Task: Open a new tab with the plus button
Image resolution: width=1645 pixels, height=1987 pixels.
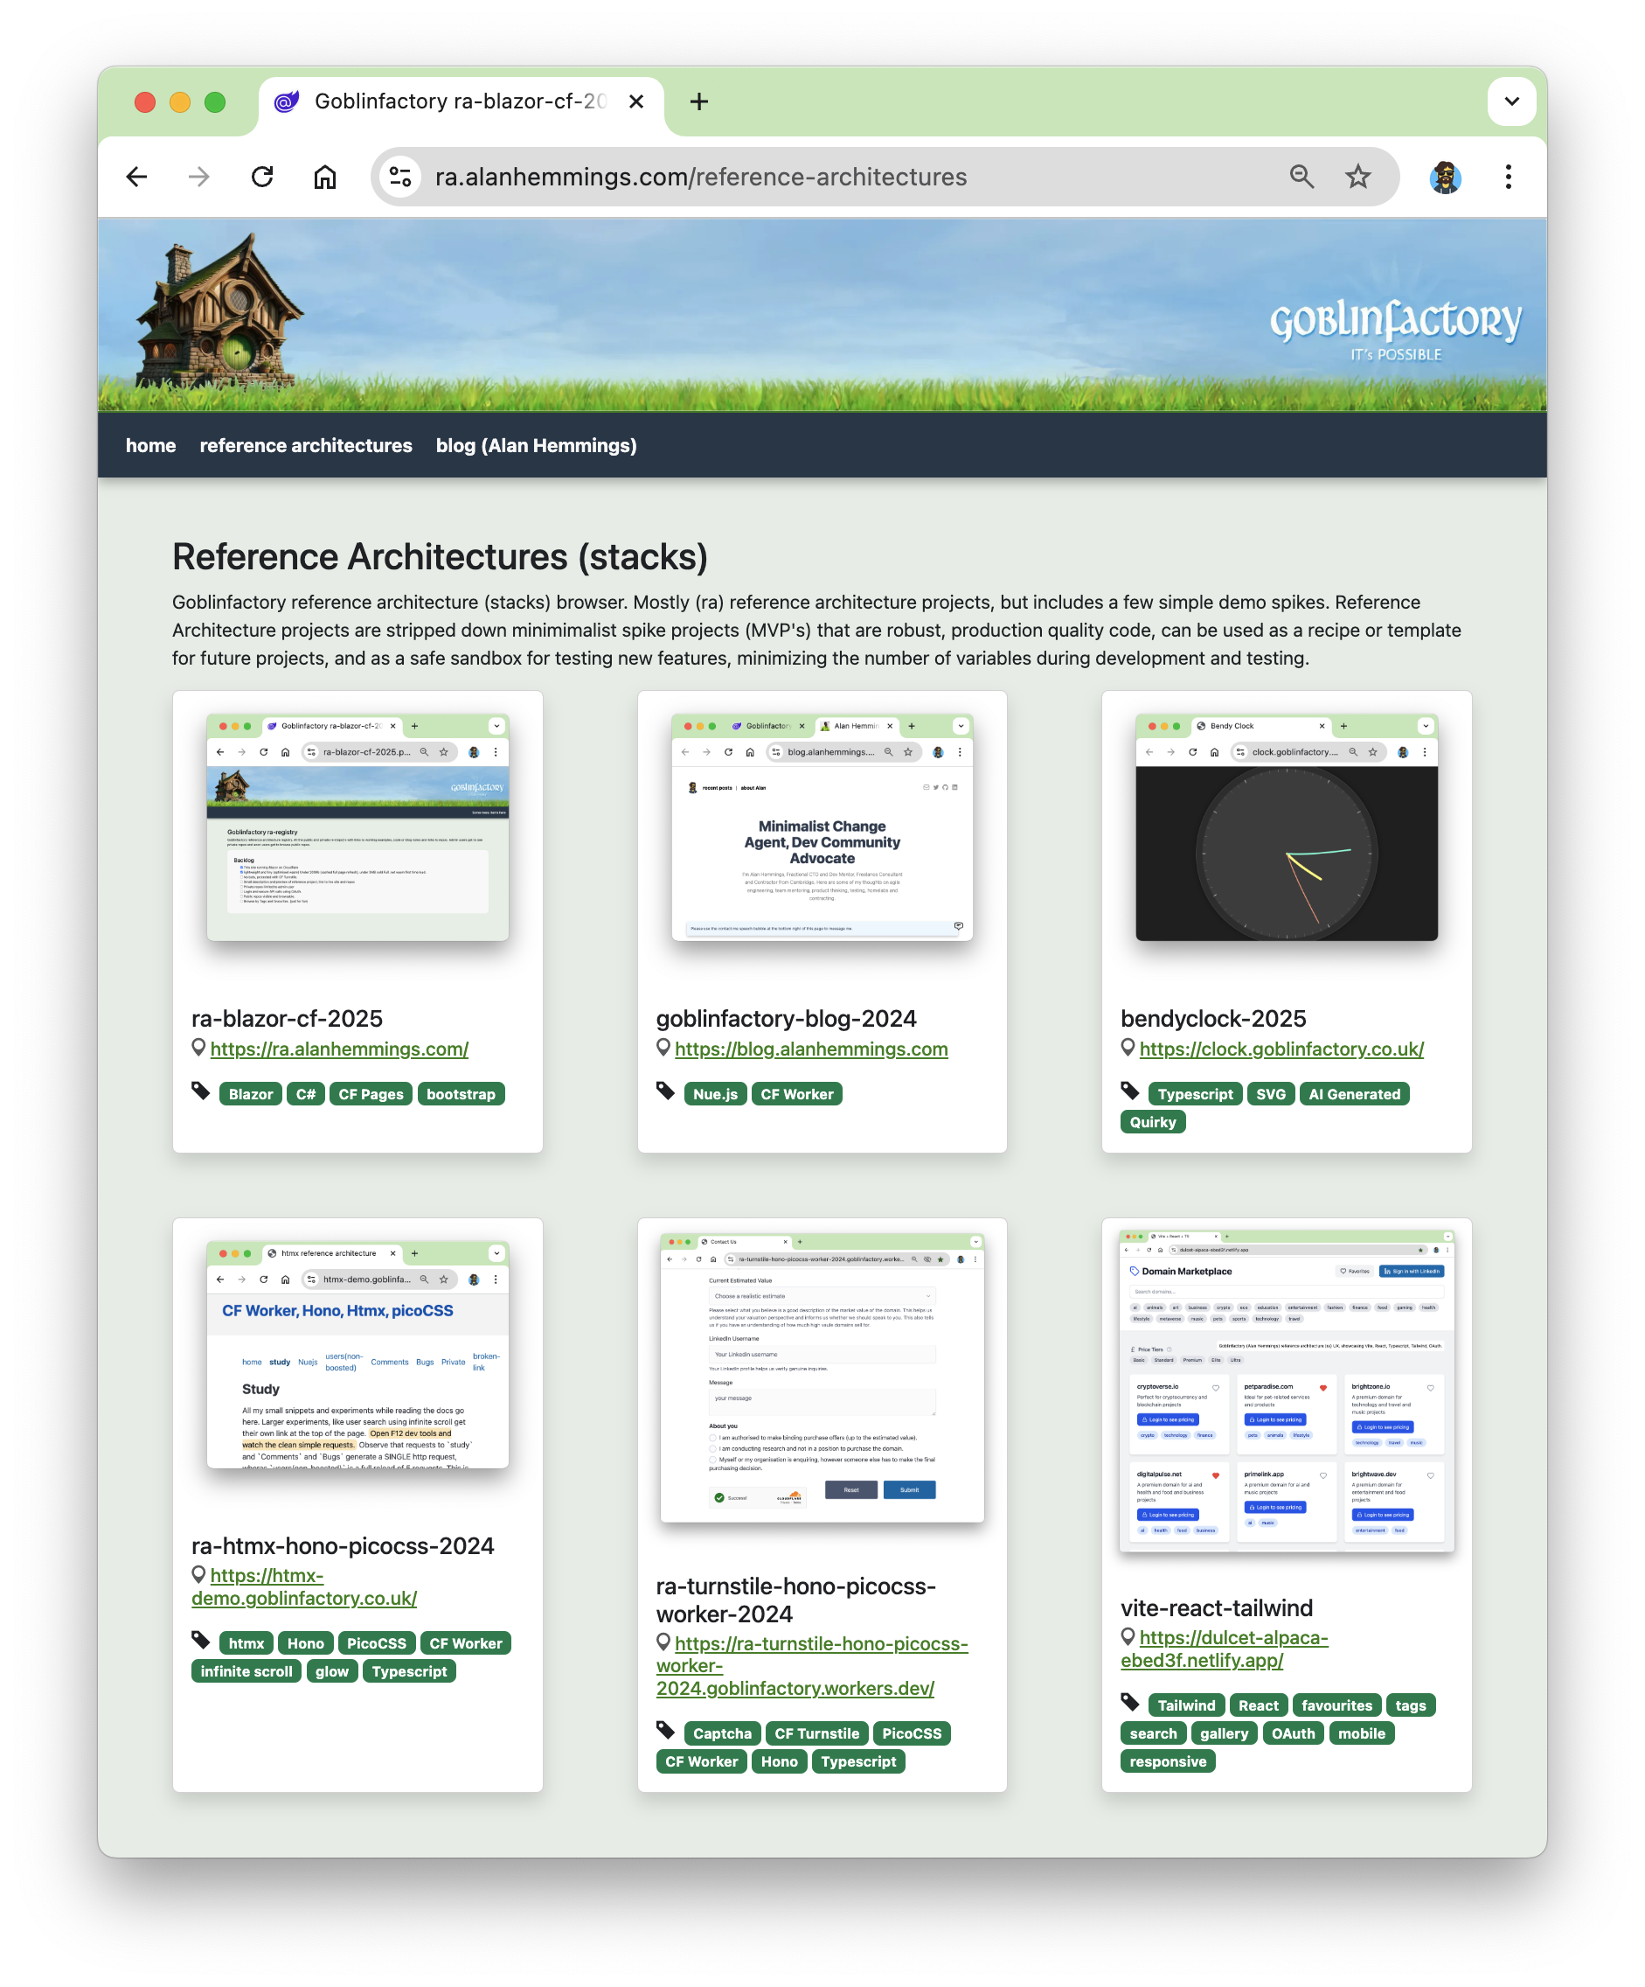Action: (x=698, y=101)
